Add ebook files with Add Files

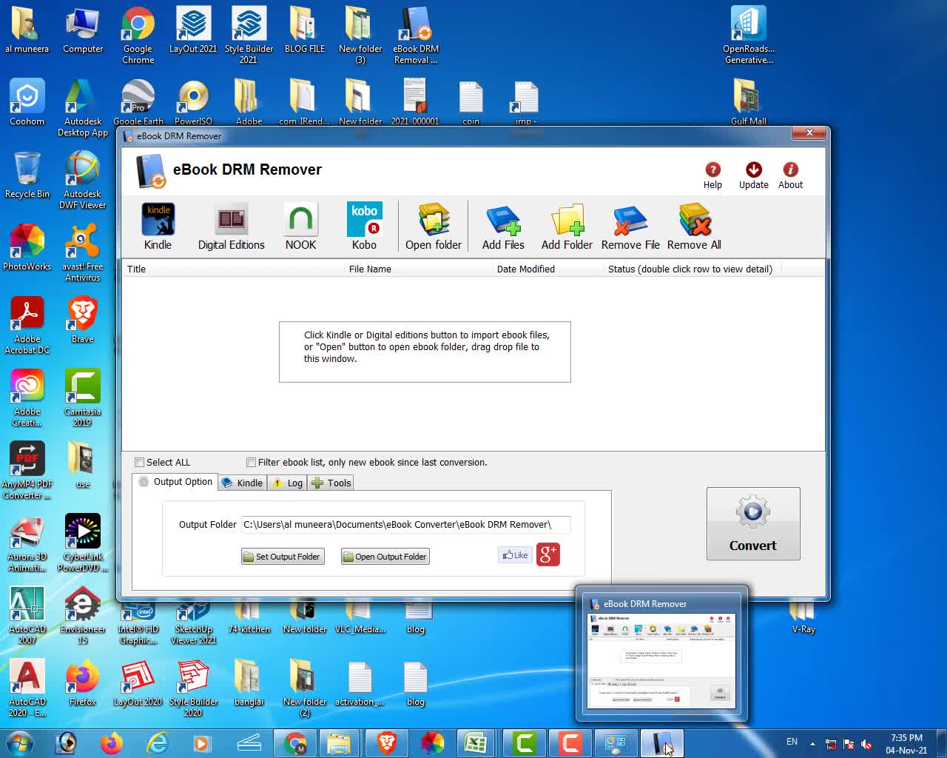[503, 227]
